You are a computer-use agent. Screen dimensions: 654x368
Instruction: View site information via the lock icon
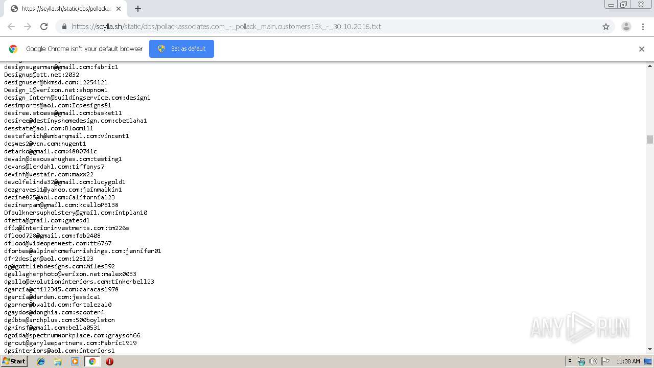point(64,27)
